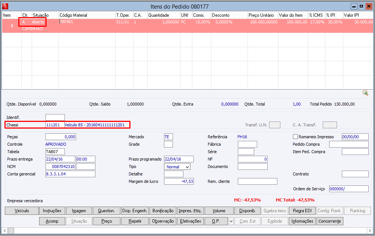Click the FH16 reference value
The width and height of the screenshot is (375, 236).
(x=242, y=137)
